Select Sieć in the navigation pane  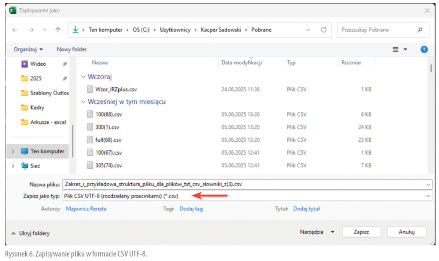(30, 166)
